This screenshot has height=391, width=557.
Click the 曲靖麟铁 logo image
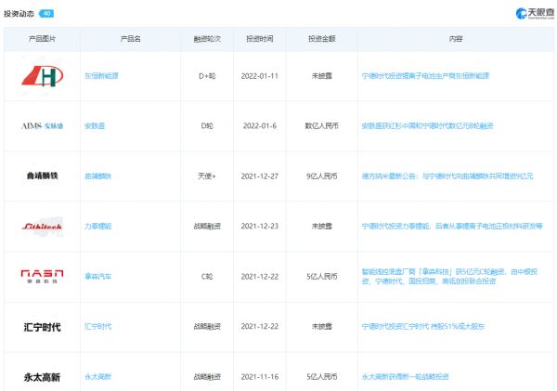[x=42, y=176]
